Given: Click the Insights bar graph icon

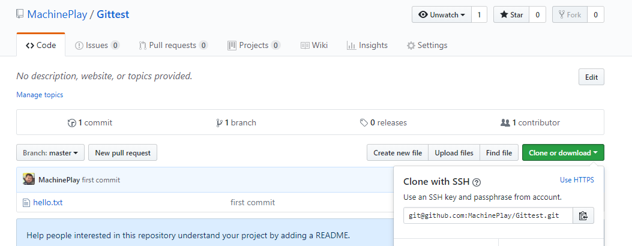Looking at the screenshot, I should click(351, 46).
